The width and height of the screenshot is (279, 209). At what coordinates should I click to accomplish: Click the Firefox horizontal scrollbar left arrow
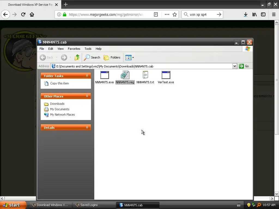click(2, 198)
